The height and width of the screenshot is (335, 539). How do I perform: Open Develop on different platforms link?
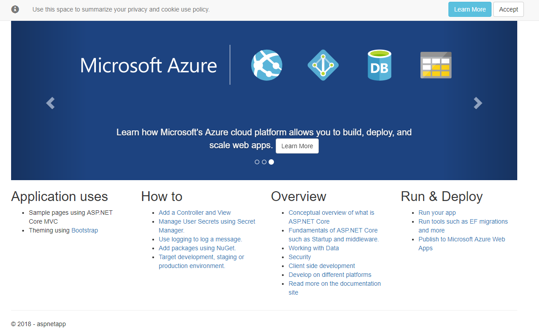[330, 275]
